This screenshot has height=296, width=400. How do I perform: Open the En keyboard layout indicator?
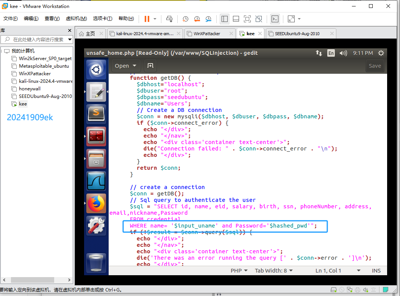pyautogui.click(x=331, y=53)
